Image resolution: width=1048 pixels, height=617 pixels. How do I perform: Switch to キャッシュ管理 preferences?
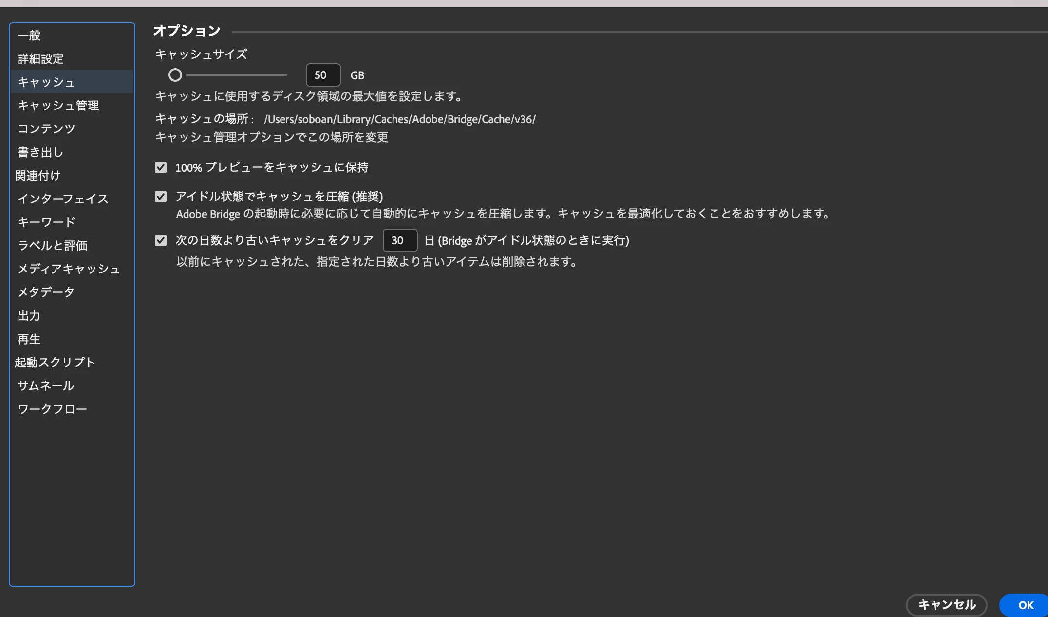58,106
